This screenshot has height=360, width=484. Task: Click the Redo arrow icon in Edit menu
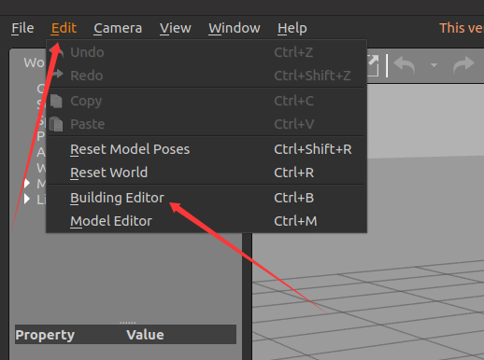57,74
